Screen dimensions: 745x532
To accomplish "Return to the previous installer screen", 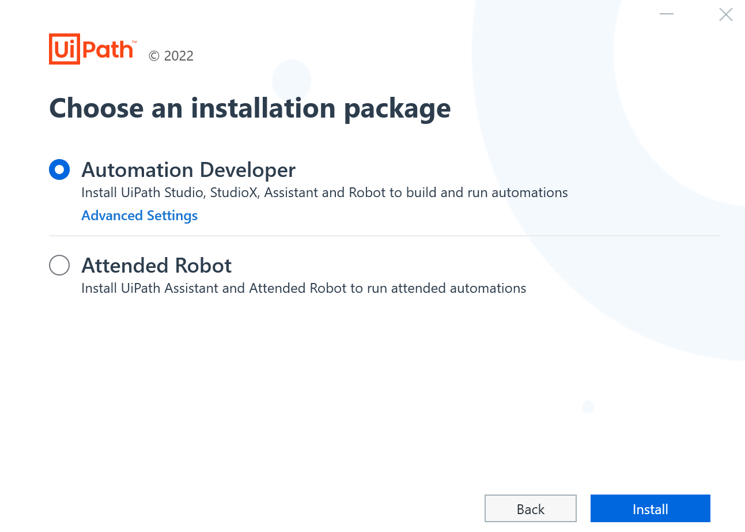I will coord(530,509).
